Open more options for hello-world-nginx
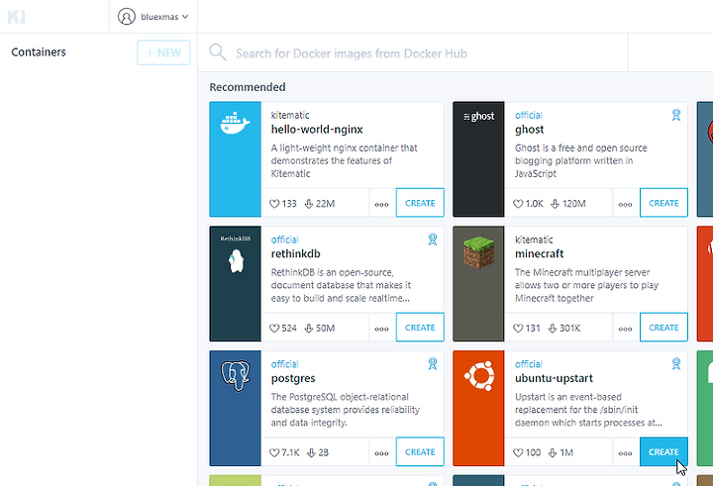Screen dimensions: 713x486 [x=381, y=204]
